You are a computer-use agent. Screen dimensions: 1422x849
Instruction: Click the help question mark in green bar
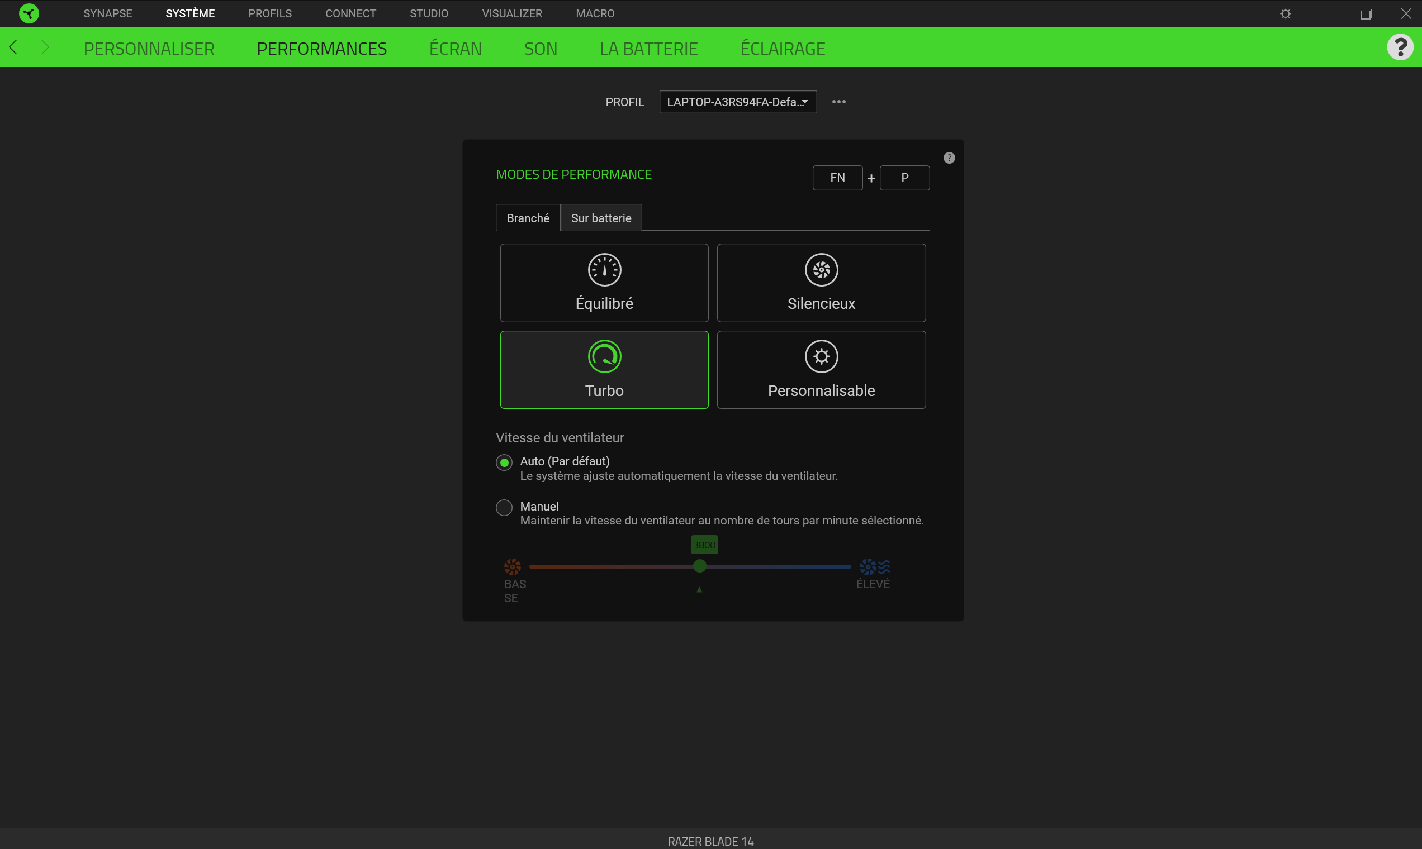click(1401, 47)
